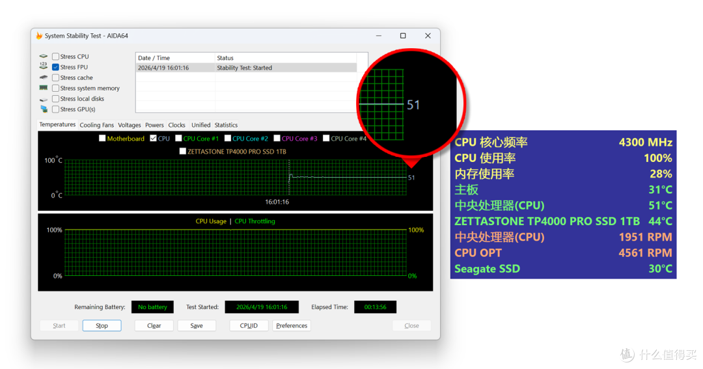Uncheck the CPU temperature graph checkbox
Screen dimensions: 703x369
154,139
